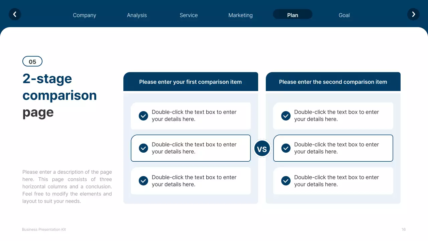Select the page number 16
The width and height of the screenshot is (428, 241).
point(403,229)
